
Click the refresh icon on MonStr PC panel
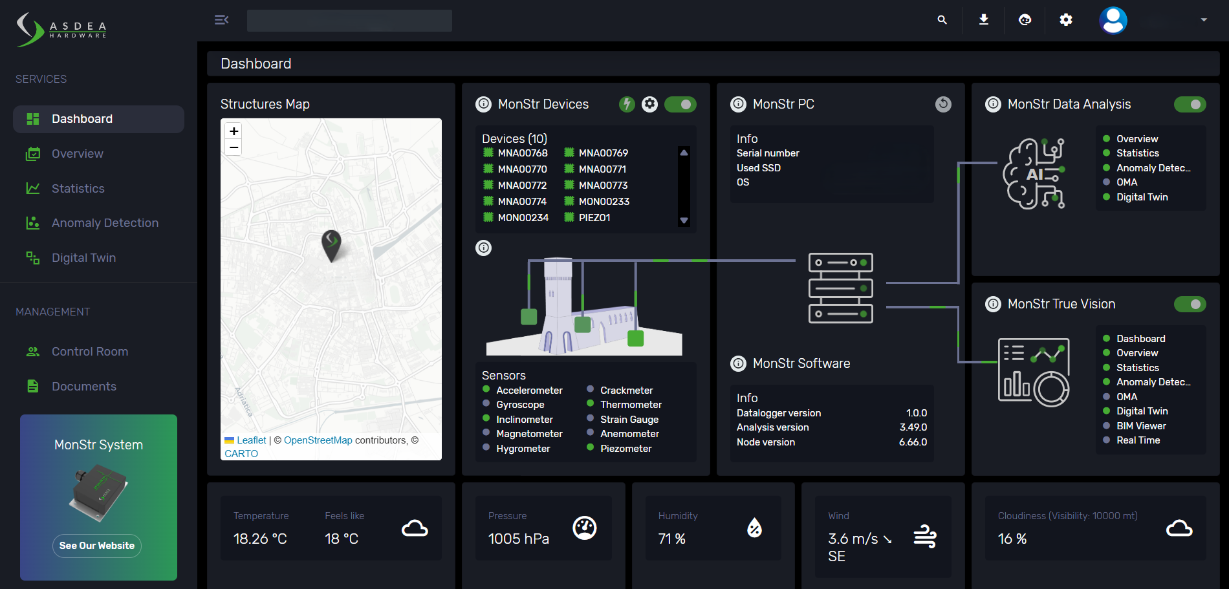pos(943,104)
